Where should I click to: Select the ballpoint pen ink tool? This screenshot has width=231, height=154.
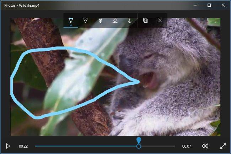71,21
